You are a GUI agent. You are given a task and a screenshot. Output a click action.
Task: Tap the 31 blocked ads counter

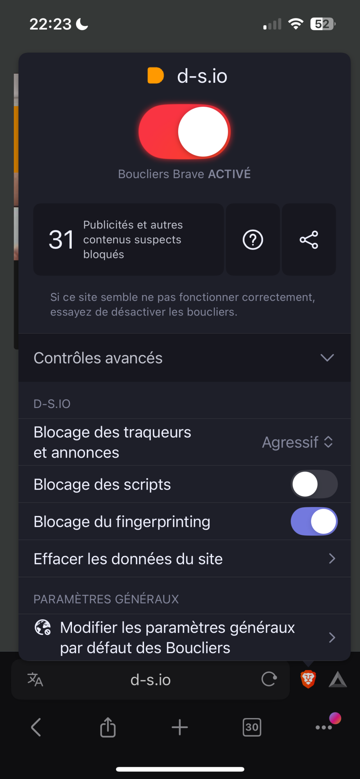pyautogui.click(x=129, y=240)
